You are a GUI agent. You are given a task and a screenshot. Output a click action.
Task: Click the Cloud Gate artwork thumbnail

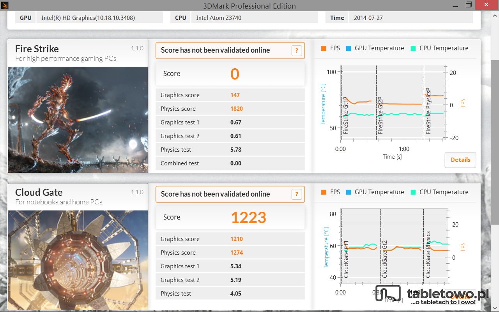[78, 260]
